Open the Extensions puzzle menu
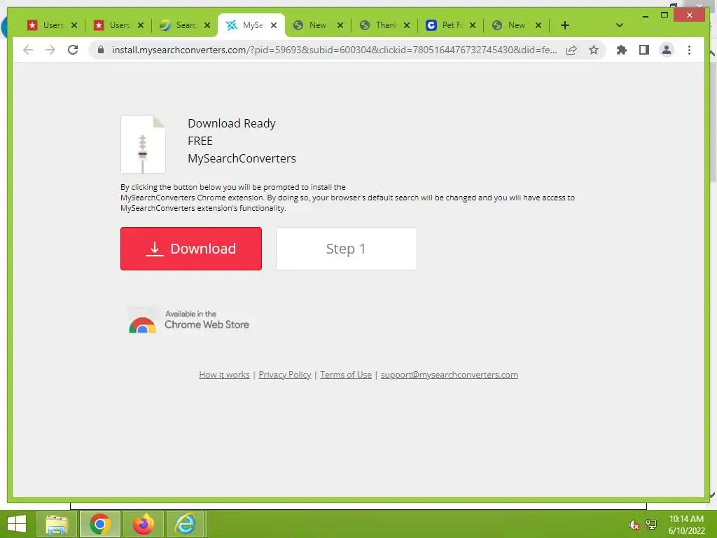The image size is (717, 538). coord(622,50)
